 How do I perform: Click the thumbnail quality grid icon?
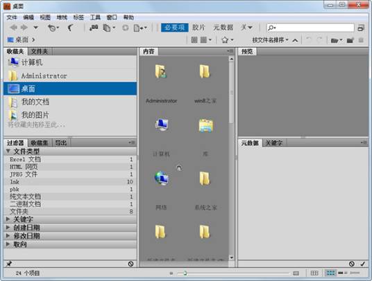[194, 40]
